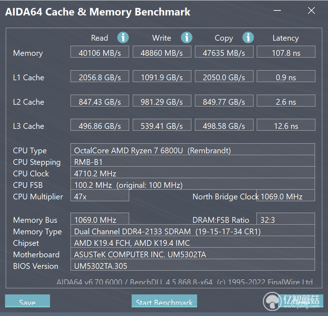Minimize the AIDA64 benchmark window
The width and height of the screenshot is (328, 316).
pos(277,10)
